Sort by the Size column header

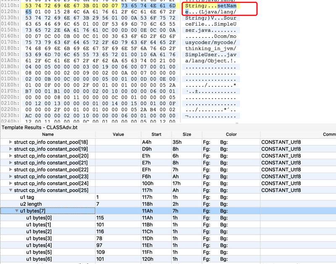coord(186,134)
